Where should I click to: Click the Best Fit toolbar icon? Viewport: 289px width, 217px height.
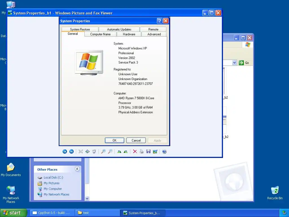[80, 151]
